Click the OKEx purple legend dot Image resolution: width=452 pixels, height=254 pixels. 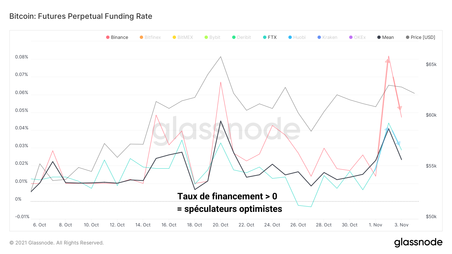[351, 37]
